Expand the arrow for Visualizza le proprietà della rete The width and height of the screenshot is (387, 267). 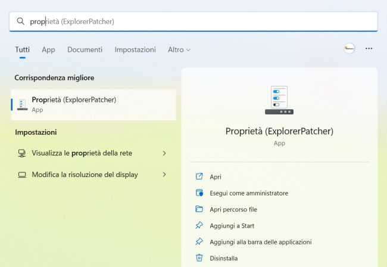[164, 153]
